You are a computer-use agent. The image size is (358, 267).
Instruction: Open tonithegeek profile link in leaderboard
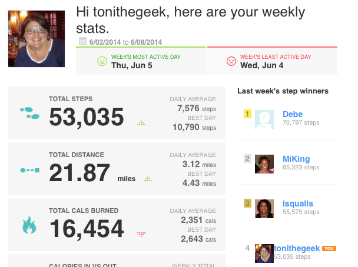(297, 248)
